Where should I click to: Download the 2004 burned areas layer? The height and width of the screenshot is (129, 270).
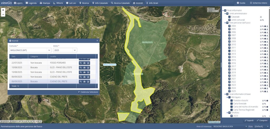coord(267,26)
